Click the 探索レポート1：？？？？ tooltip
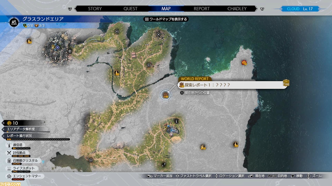Image resolution: width=332 pixels, height=186 pixels. pyautogui.click(x=233, y=85)
